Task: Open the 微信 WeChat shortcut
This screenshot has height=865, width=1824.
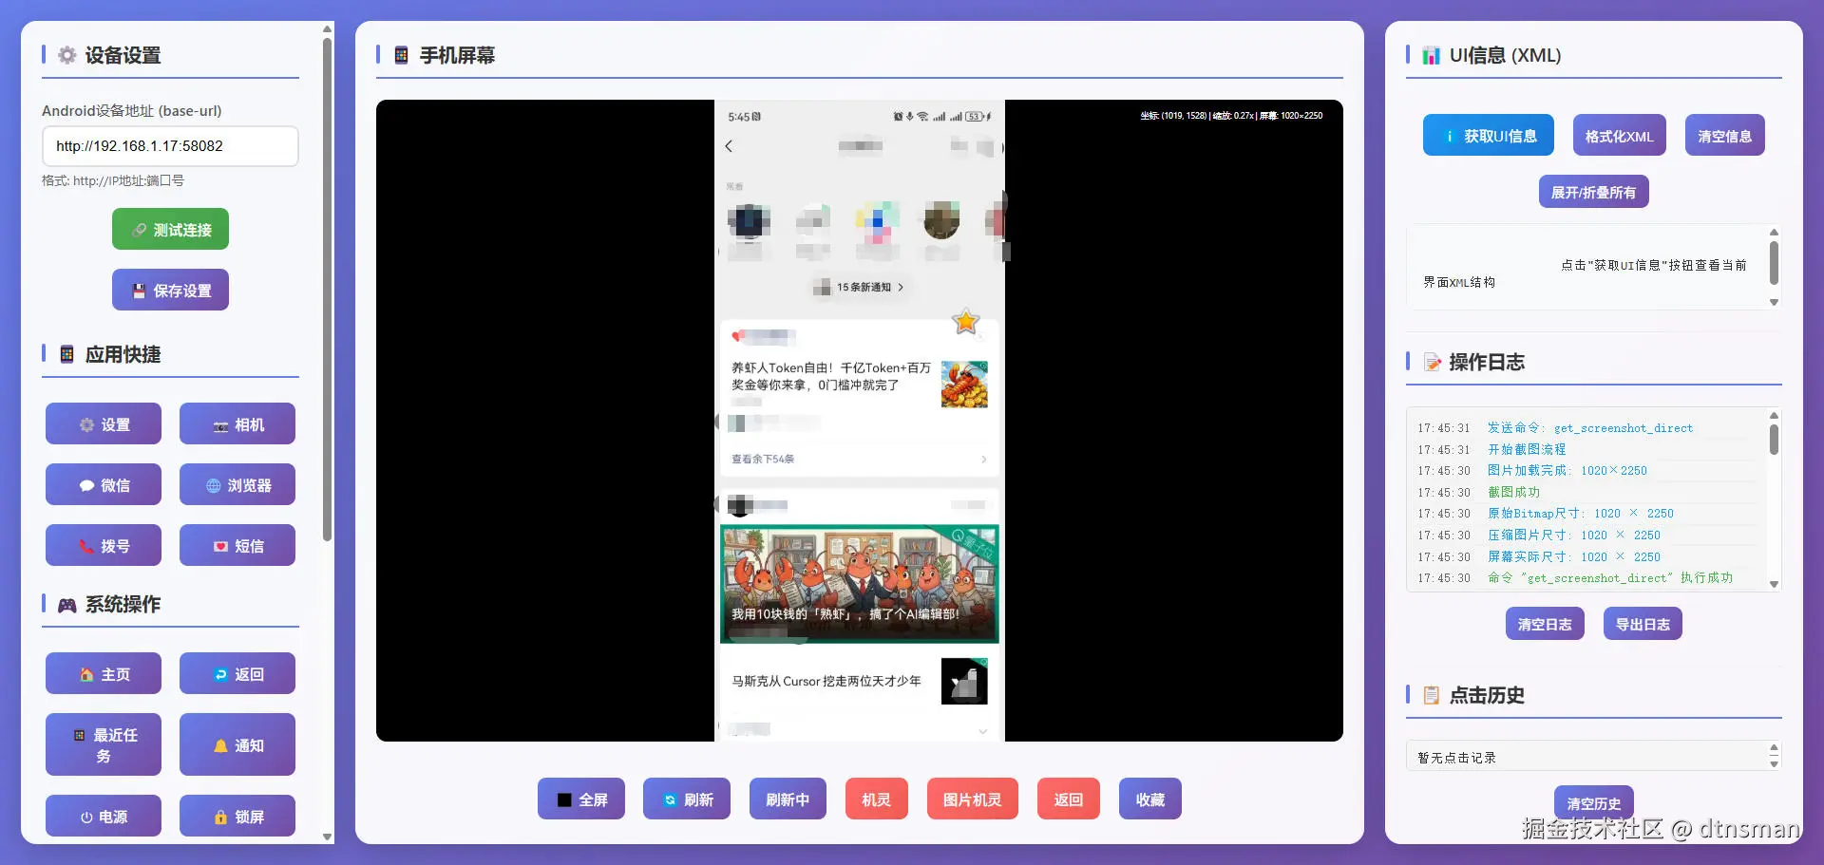Action: 103,484
